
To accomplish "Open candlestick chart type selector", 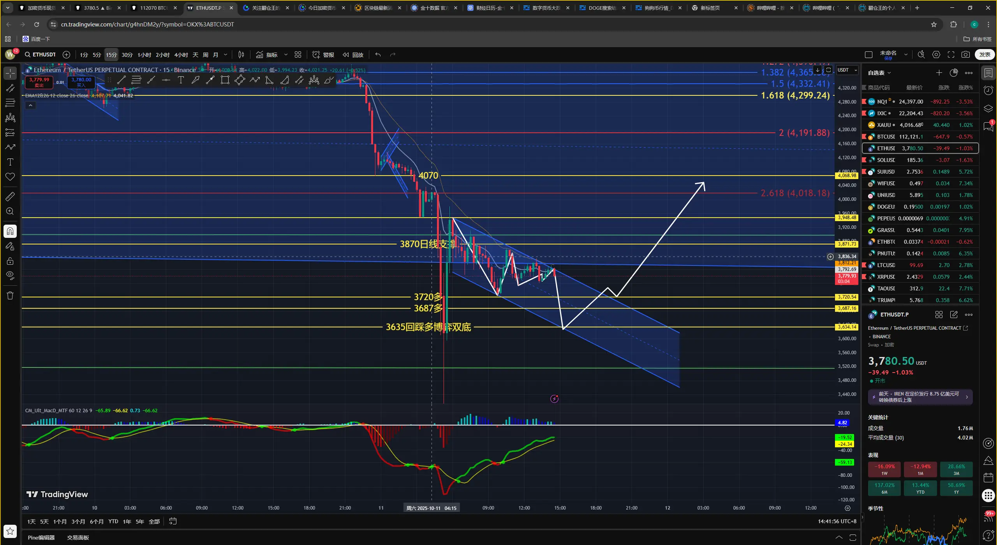I will 241,54.
